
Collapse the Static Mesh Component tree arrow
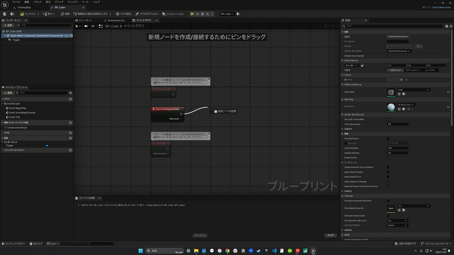tap(5, 36)
